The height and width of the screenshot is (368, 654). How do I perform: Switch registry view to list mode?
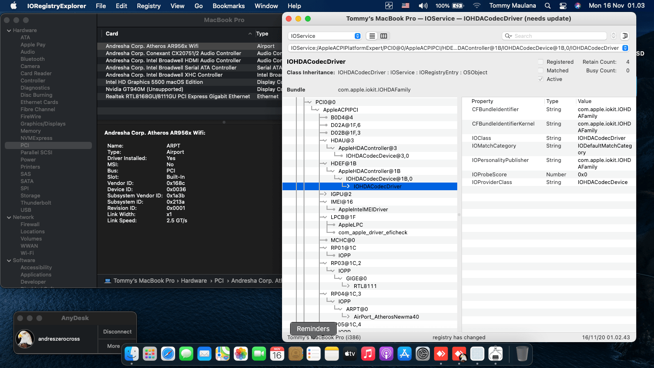click(x=372, y=36)
